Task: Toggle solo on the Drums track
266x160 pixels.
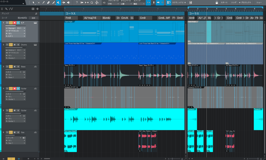Action: click(x=11, y=45)
